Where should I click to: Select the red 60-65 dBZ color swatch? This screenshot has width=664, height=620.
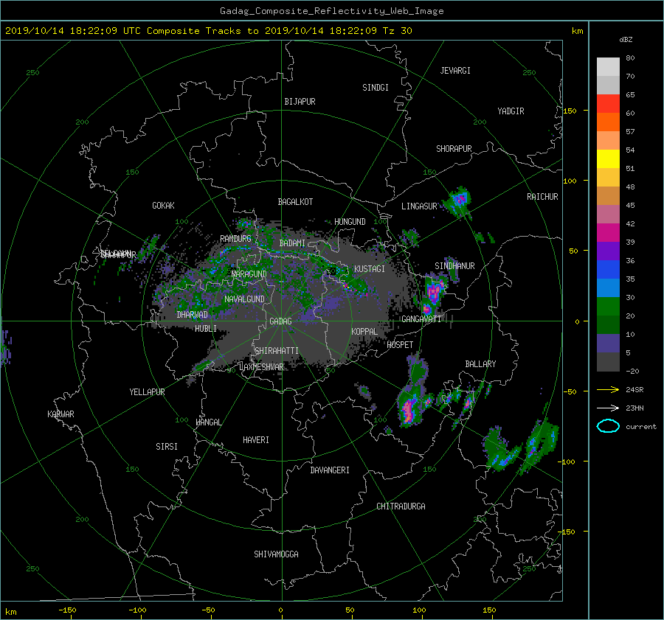608,103
